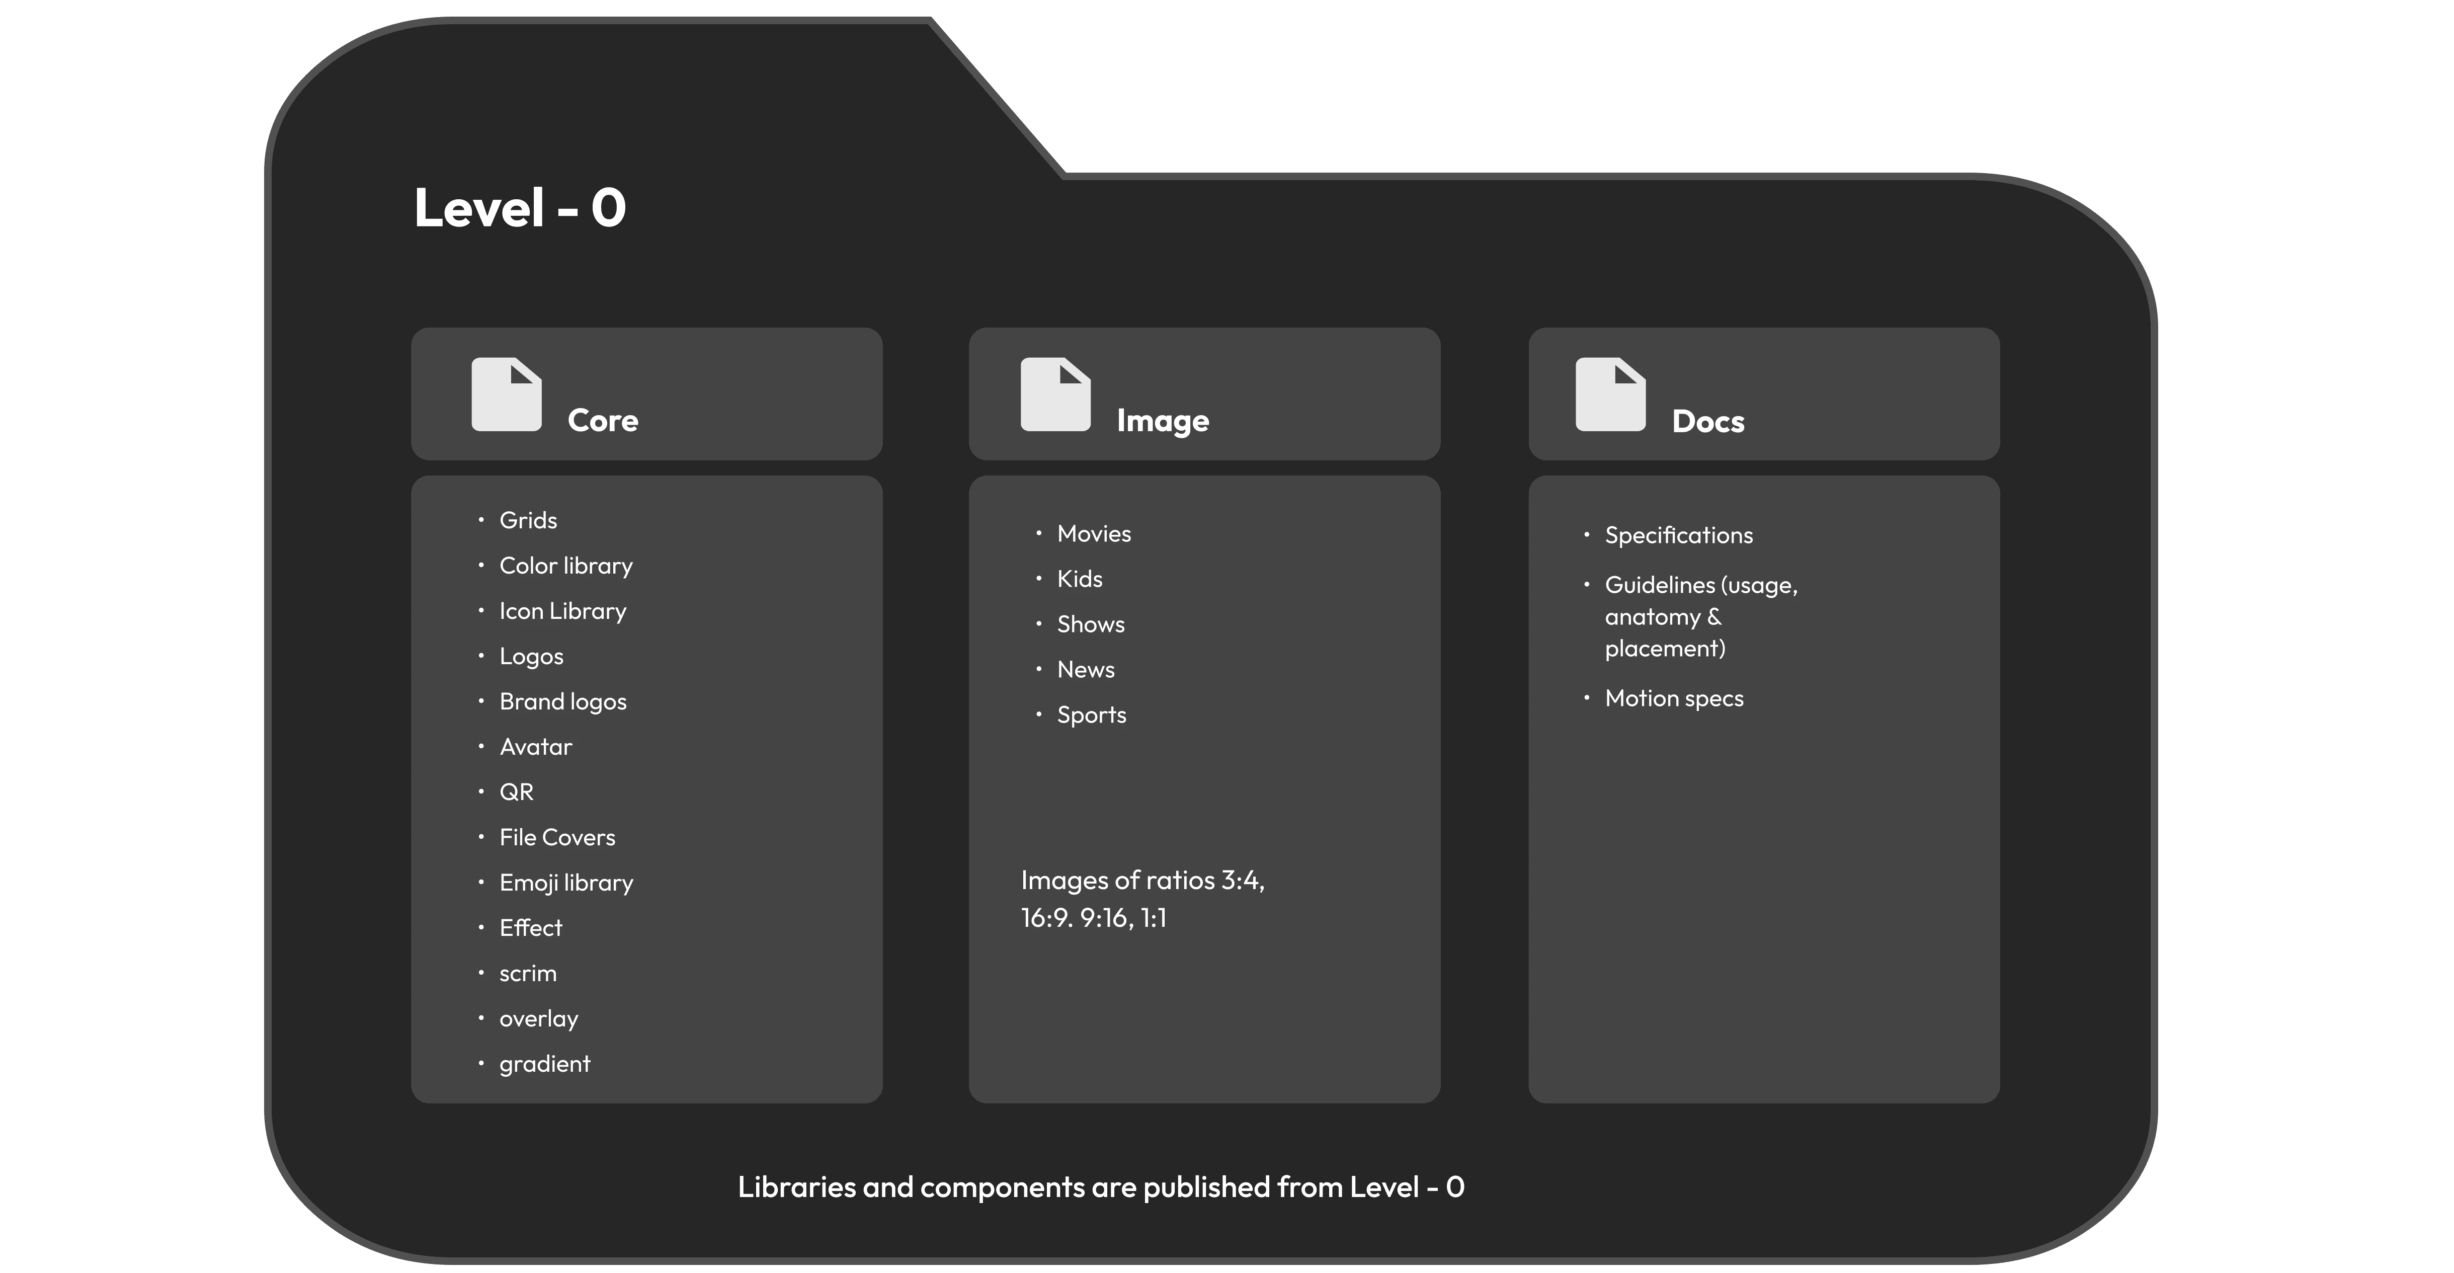Select the Color library list item
Viewport: 2454px width, 1273px height.
[x=566, y=566]
